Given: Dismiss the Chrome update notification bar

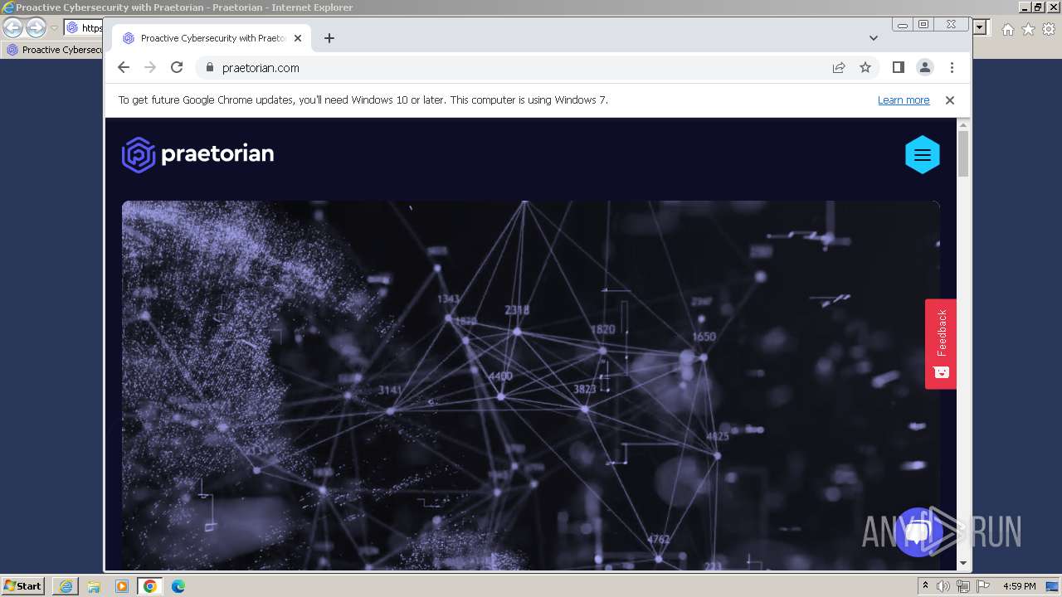Looking at the screenshot, I should click(x=950, y=100).
